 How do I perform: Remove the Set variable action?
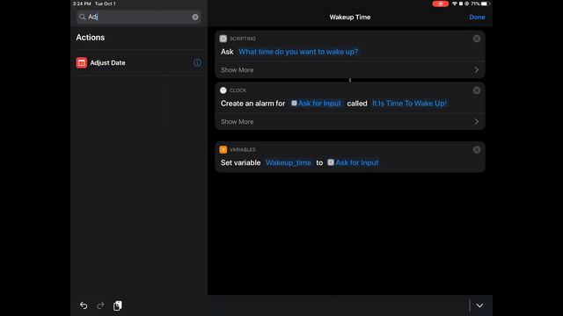[x=477, y=150]
